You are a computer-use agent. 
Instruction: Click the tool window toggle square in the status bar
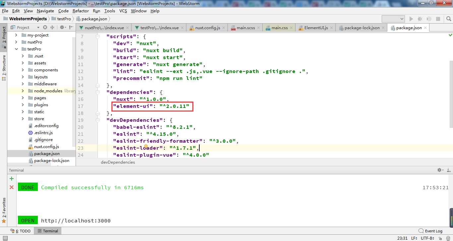pos(5,238)
